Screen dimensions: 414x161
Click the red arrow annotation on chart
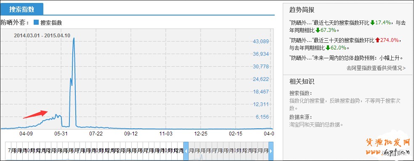click(x=35, y=114)
